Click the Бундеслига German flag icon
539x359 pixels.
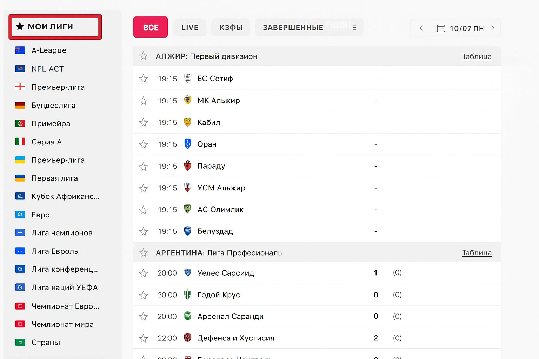click(20, 105)
